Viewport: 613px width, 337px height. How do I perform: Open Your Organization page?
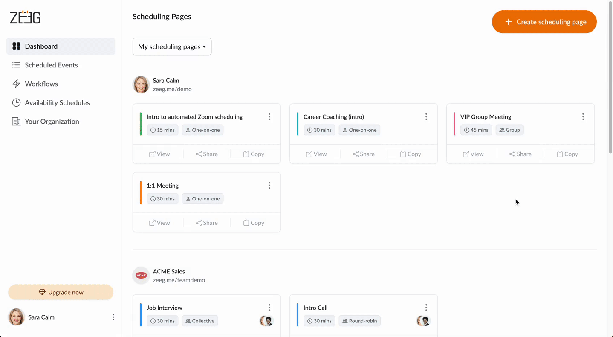(52, 122)
